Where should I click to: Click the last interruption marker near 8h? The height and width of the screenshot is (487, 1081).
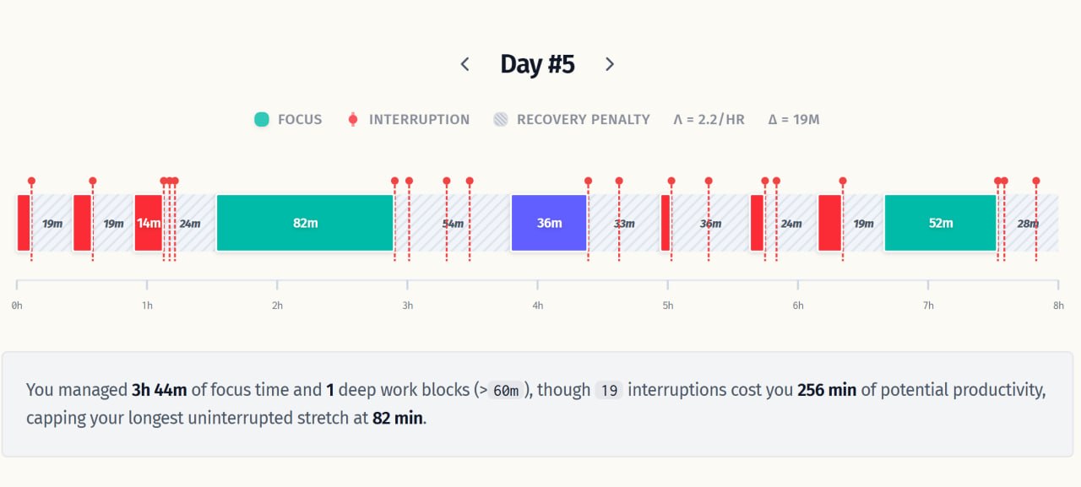coord(1036,181)
